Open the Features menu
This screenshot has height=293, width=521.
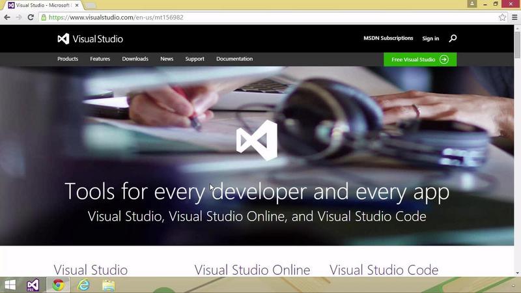point(100,59)
